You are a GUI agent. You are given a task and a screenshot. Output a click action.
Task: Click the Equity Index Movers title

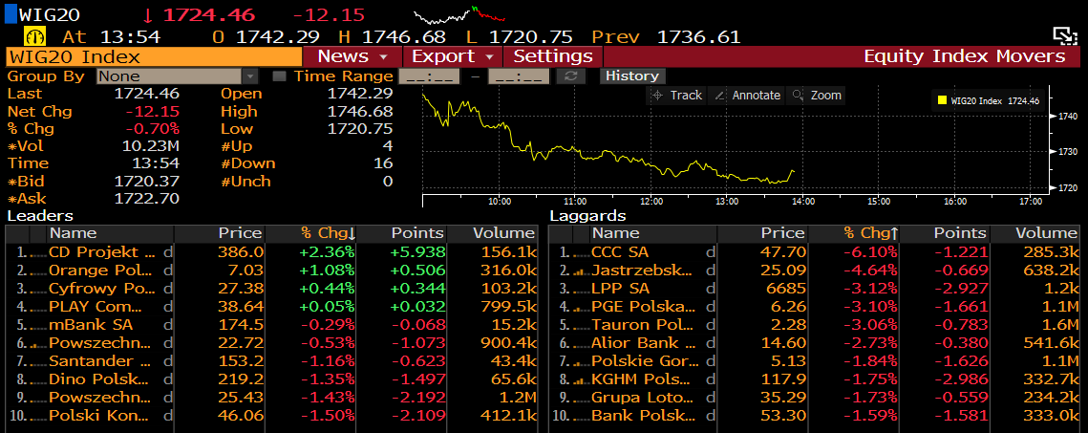tap(965, 56)
